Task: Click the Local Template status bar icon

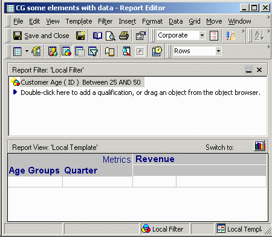Action: (x=221, y=229)
